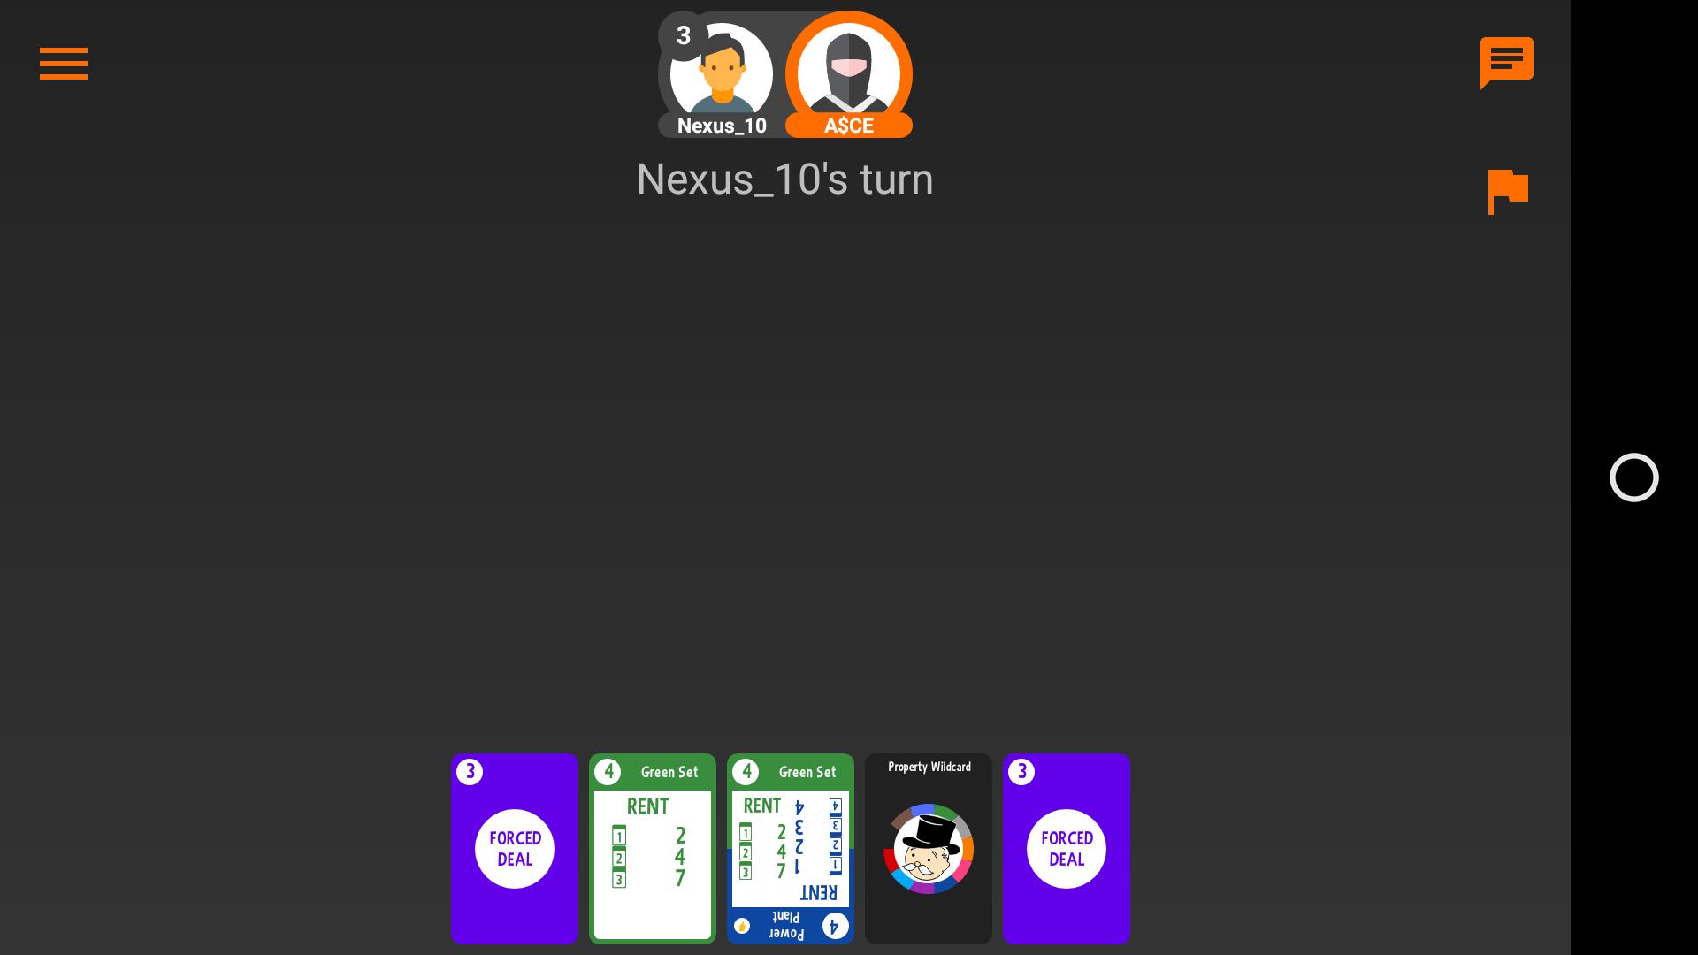Screen dimensions: 1698x955
Task: Click the A$CE orange name label
Action: point(849,126)
